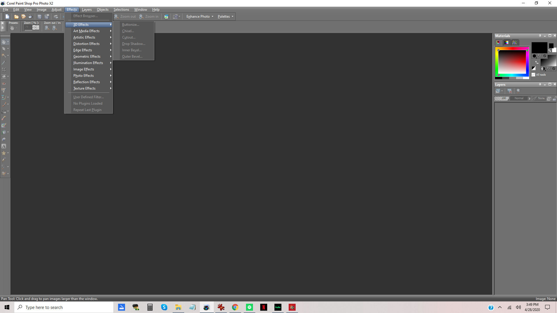
Task: Toggle the layer lock transparency icon
Action: point(554,99)
